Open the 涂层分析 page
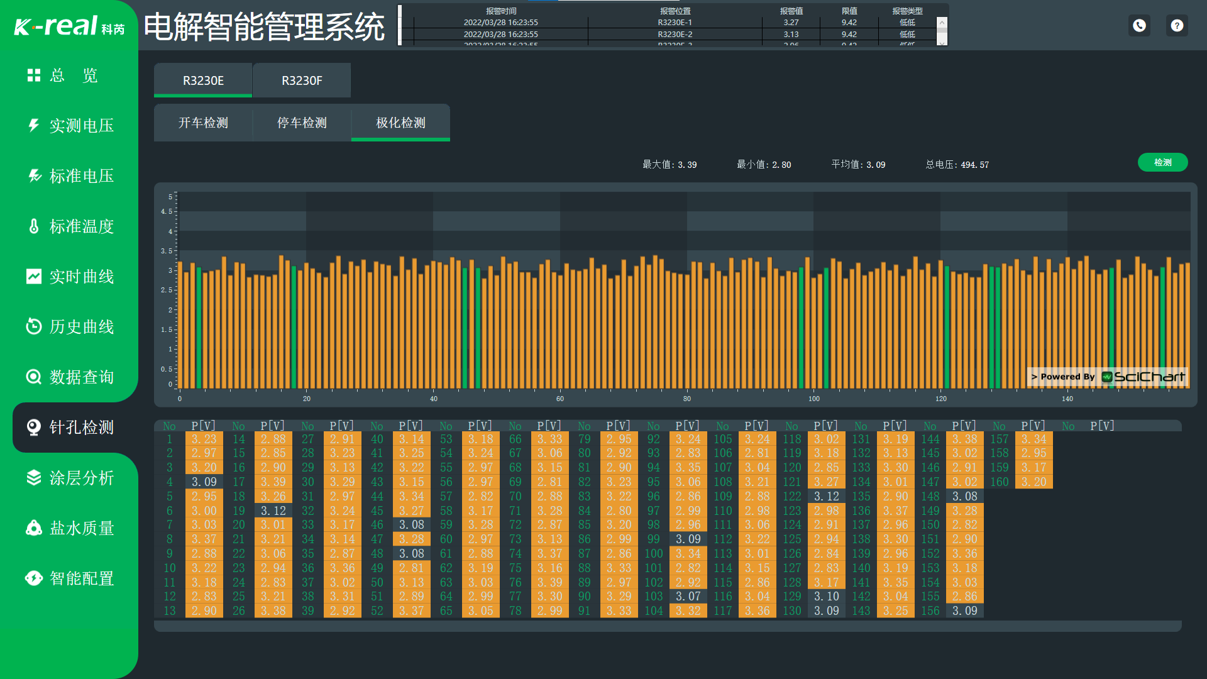This screenshot has width=1207, height=679. (69, 478)
